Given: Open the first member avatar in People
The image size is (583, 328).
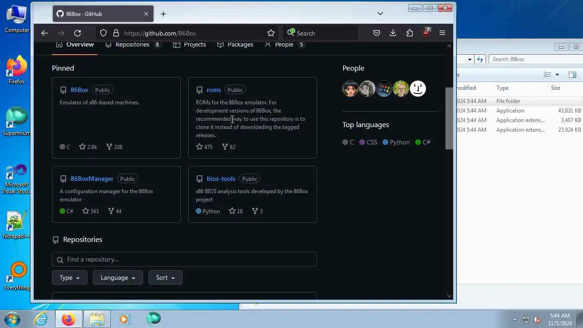Looking at the screenshot, I should [350, 88].
